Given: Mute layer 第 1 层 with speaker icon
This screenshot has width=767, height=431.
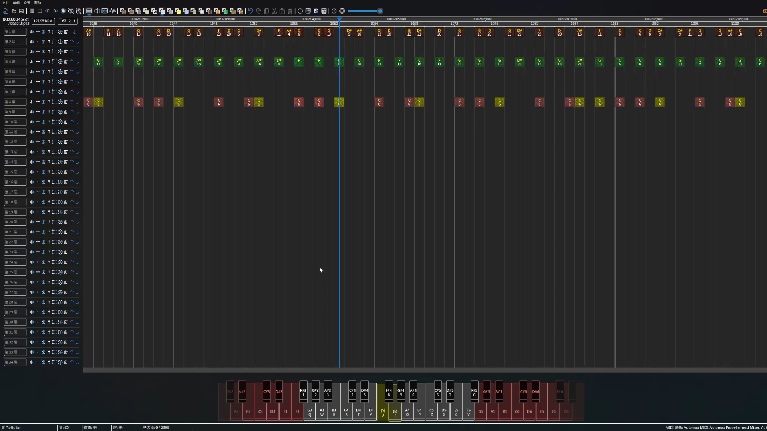Looking at the screenshot, I should pos(32,32).
